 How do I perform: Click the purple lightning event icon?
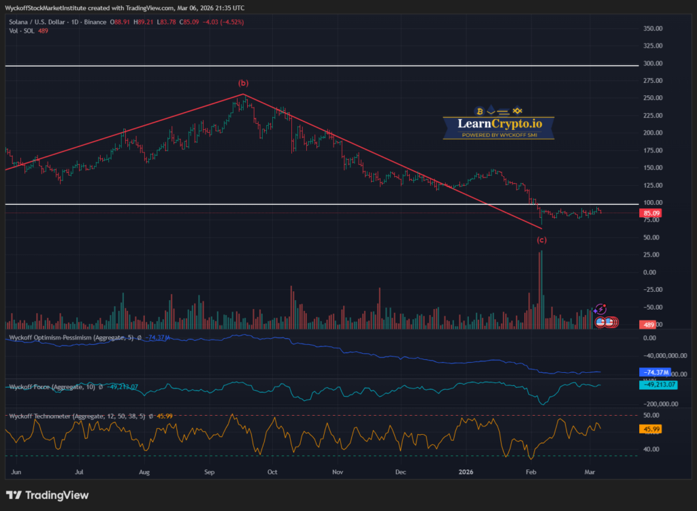tap(600, 309)
